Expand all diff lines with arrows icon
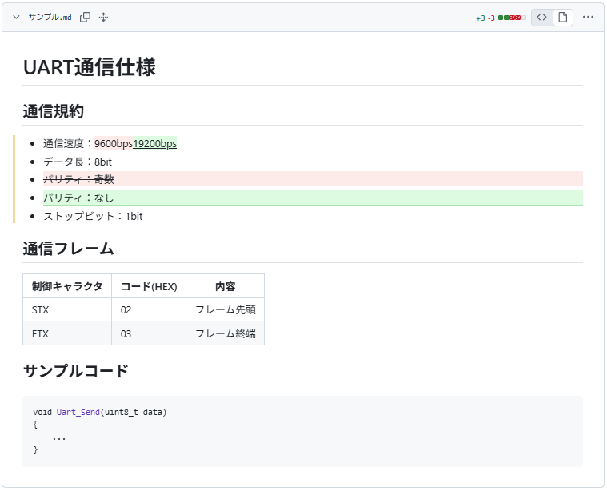The image size is (607, 491). click(103, 17)
